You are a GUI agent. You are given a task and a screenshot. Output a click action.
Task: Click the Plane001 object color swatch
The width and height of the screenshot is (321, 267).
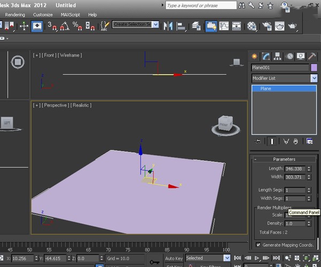click(314, 67)
